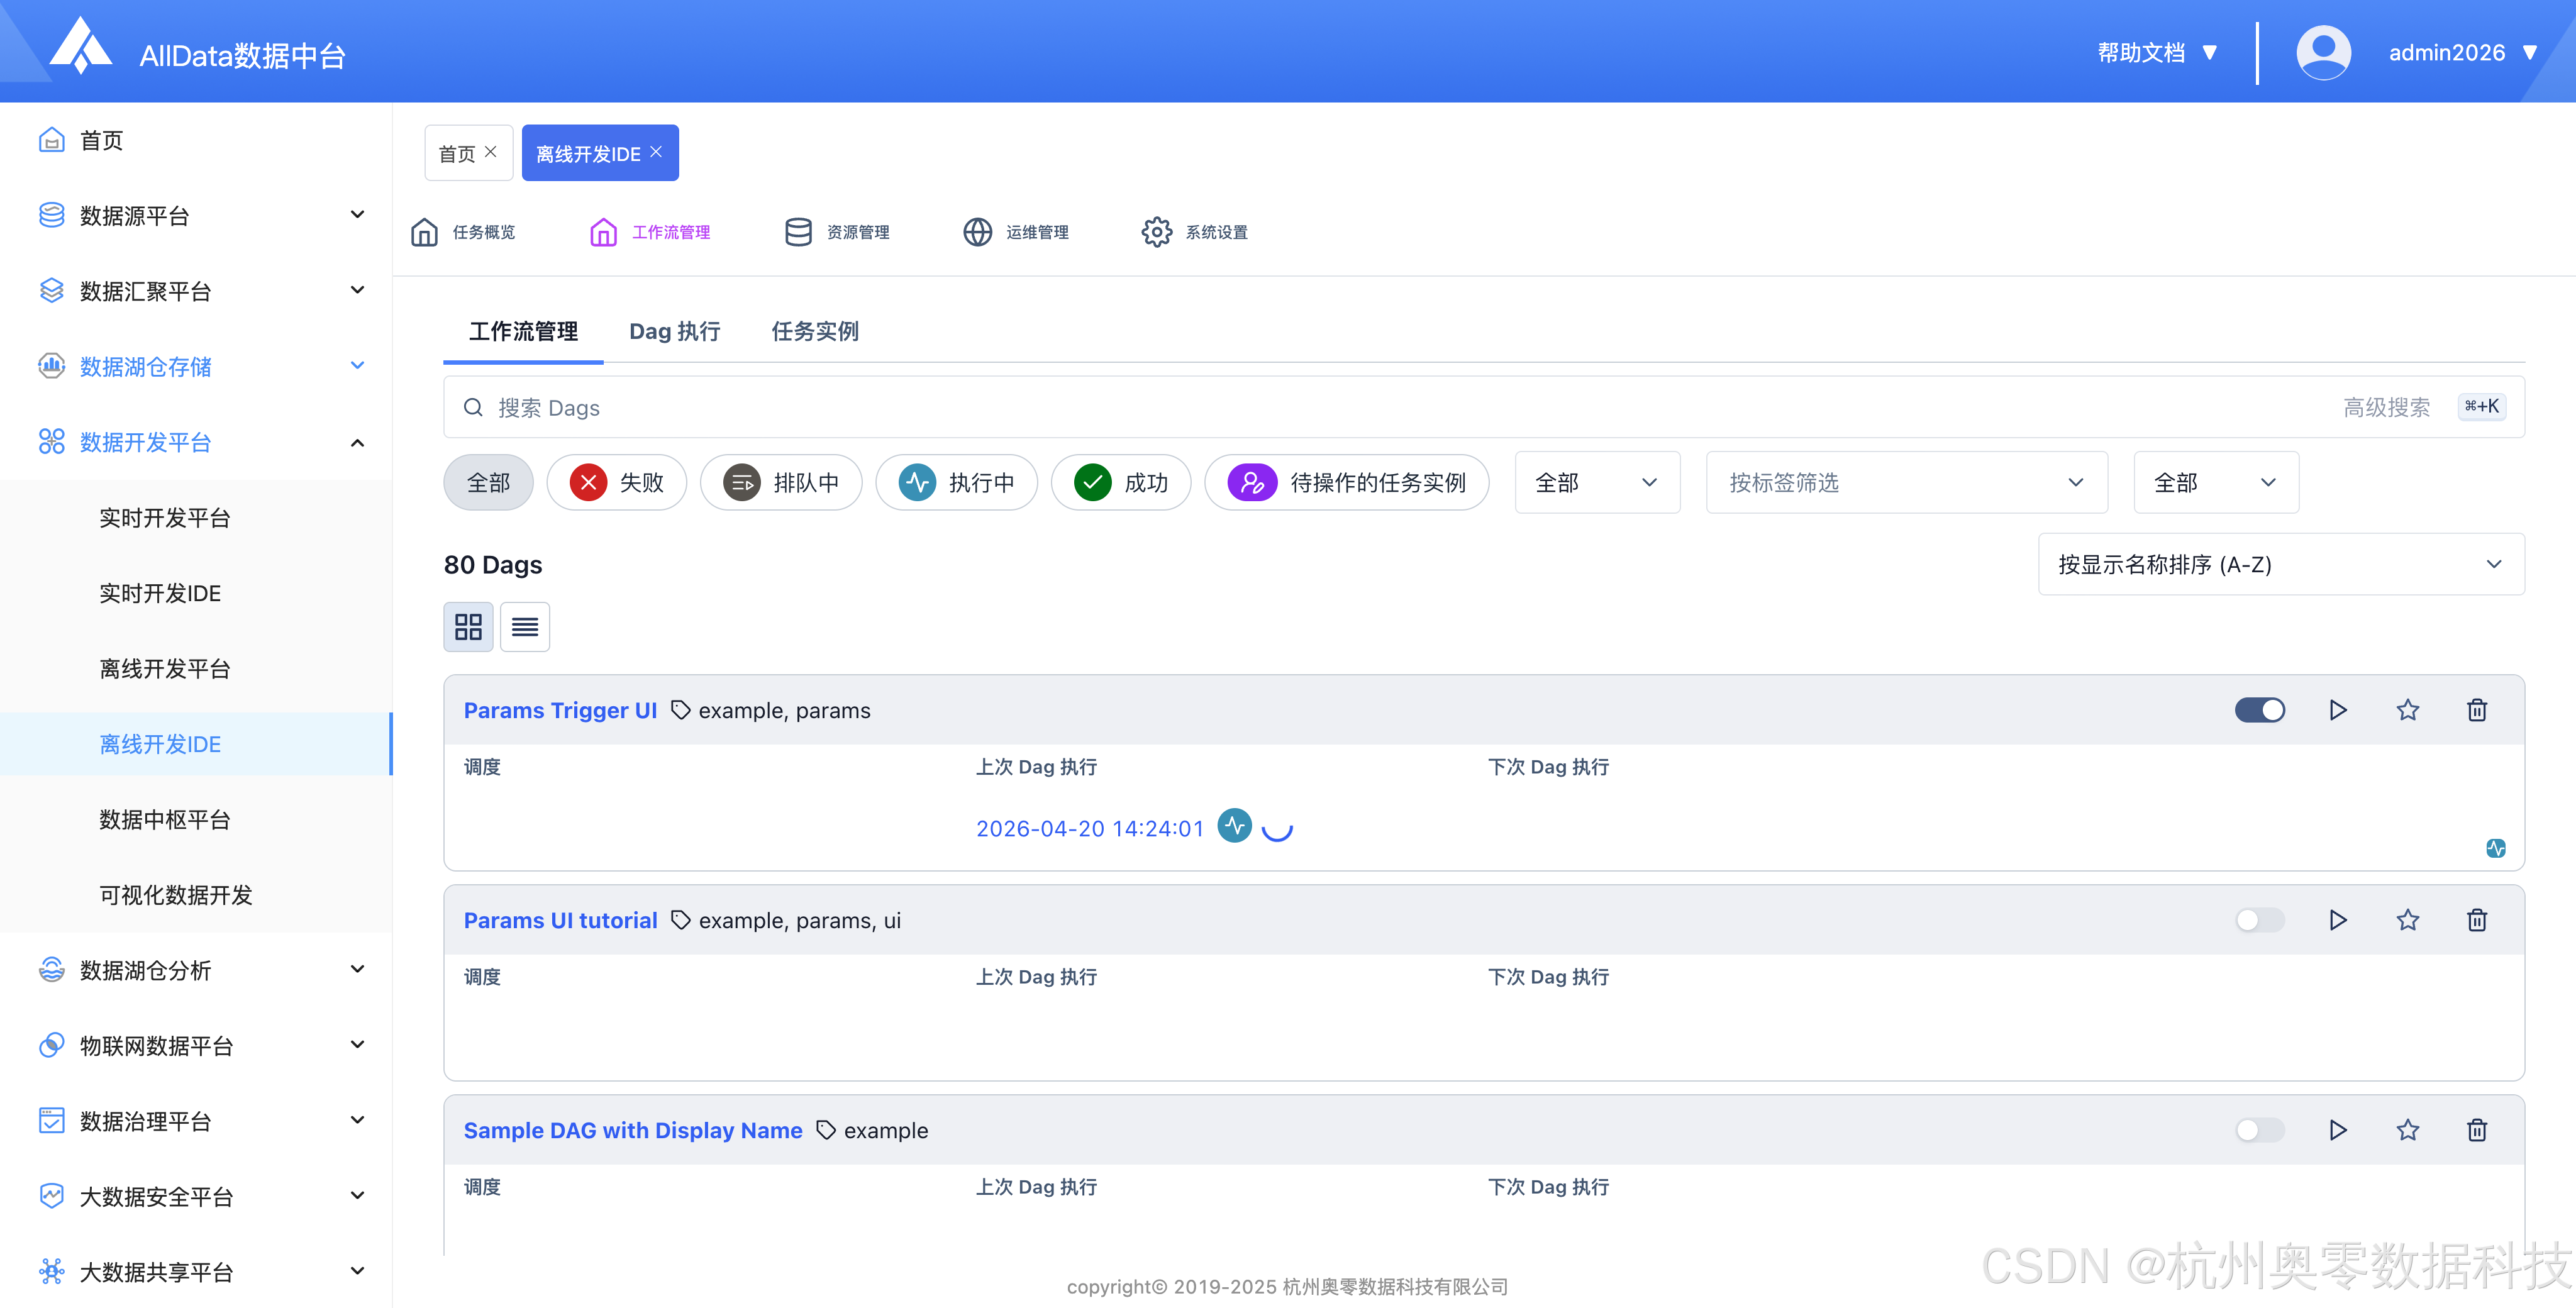Screen dimensions: 2576x1308
Task: Close the 离线开发IDE page tab
Action: pos(656,152)
